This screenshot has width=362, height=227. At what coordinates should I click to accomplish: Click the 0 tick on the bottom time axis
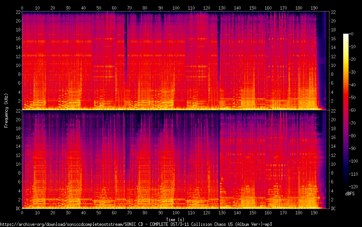point(22,212)
